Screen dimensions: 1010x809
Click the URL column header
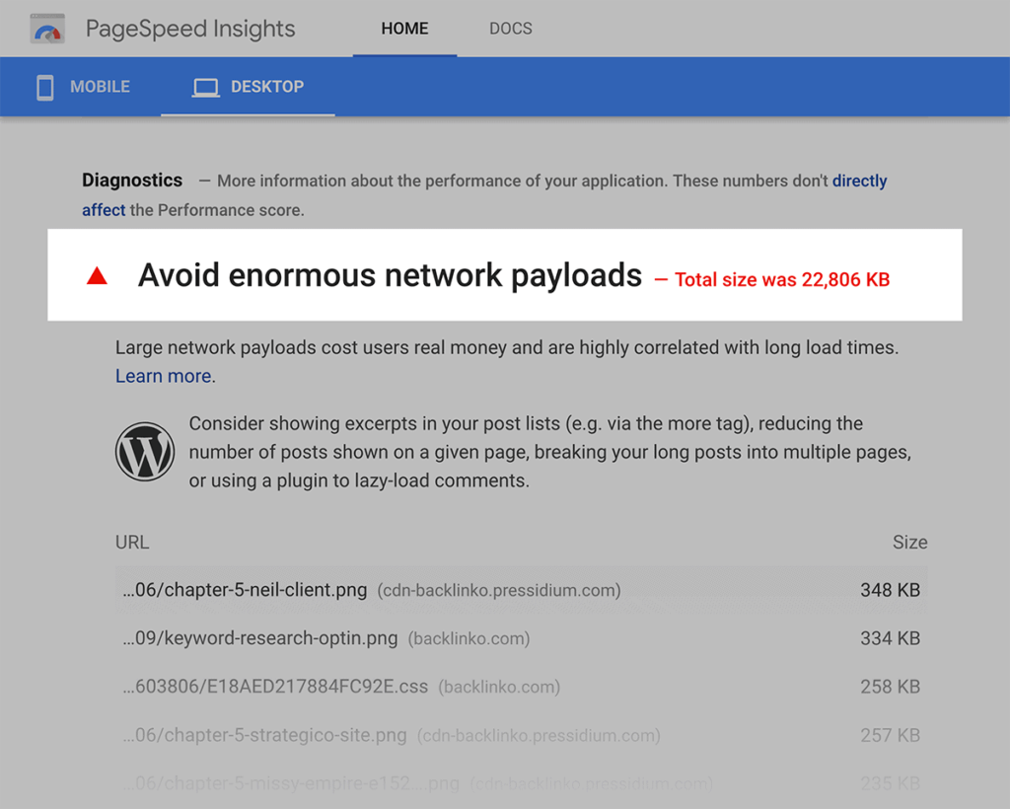tap(132, 543)
